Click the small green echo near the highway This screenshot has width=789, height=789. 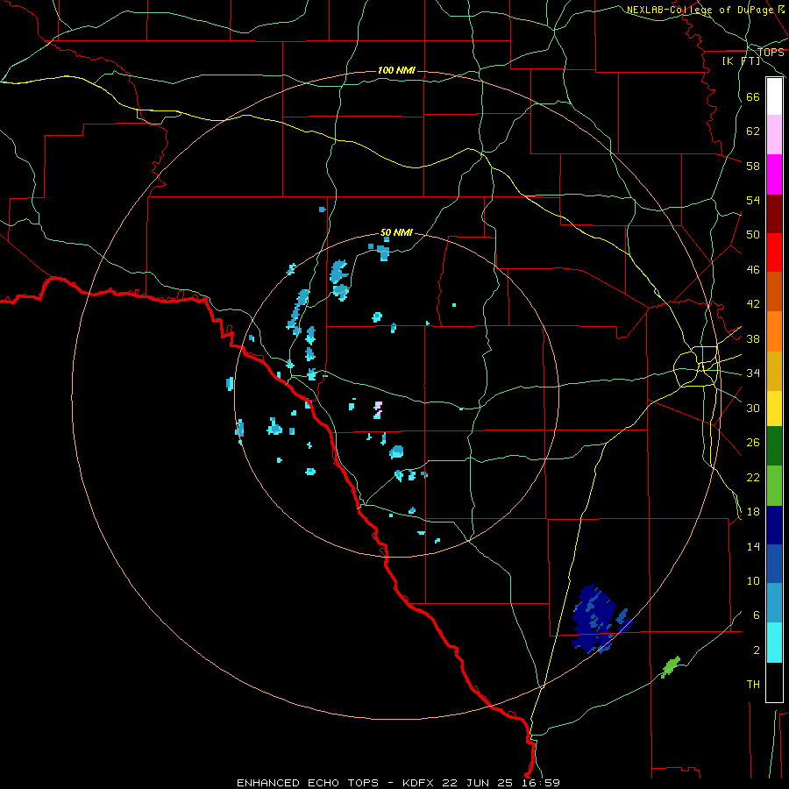(x=671, y=667)
